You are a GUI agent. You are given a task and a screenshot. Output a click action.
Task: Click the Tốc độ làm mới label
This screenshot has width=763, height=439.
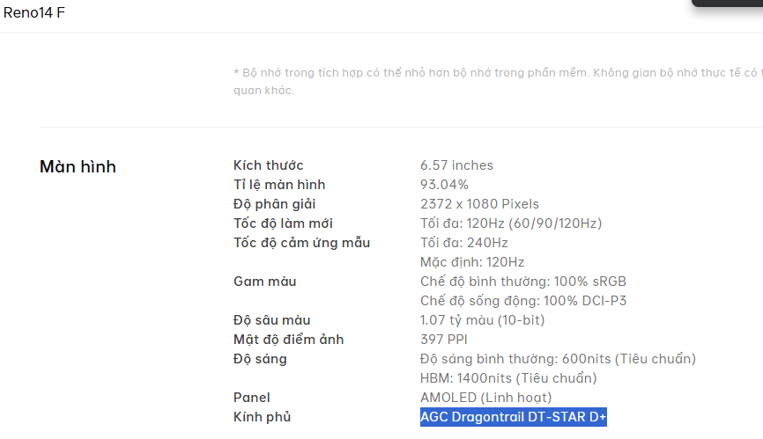pos(283,223)
